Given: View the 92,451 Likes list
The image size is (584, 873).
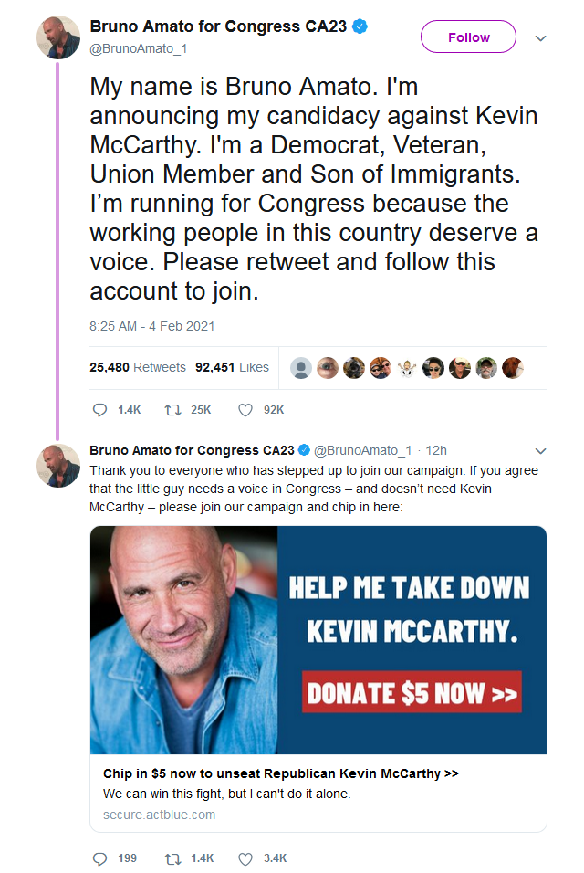Looking at the screenshot, I should 232,367.
